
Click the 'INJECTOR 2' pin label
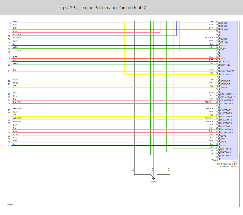(x=226, y=110)
